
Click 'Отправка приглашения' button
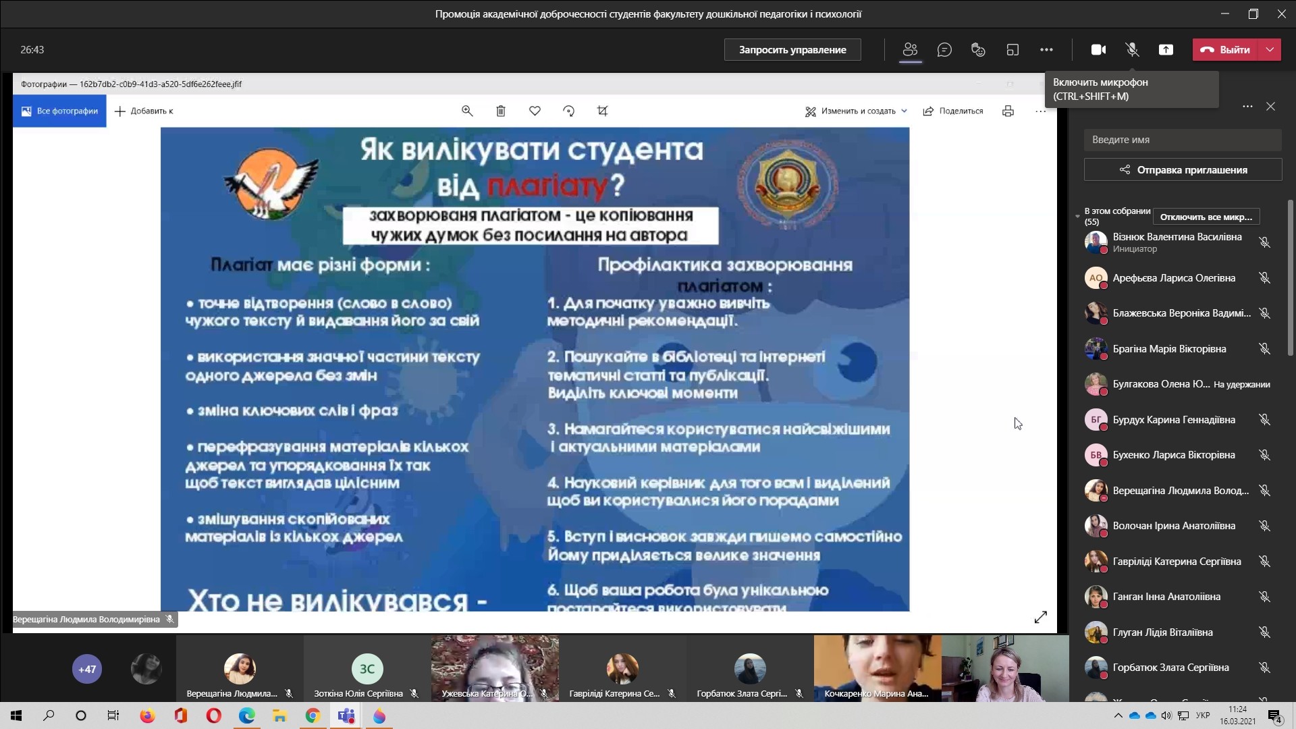(1183, 169)
